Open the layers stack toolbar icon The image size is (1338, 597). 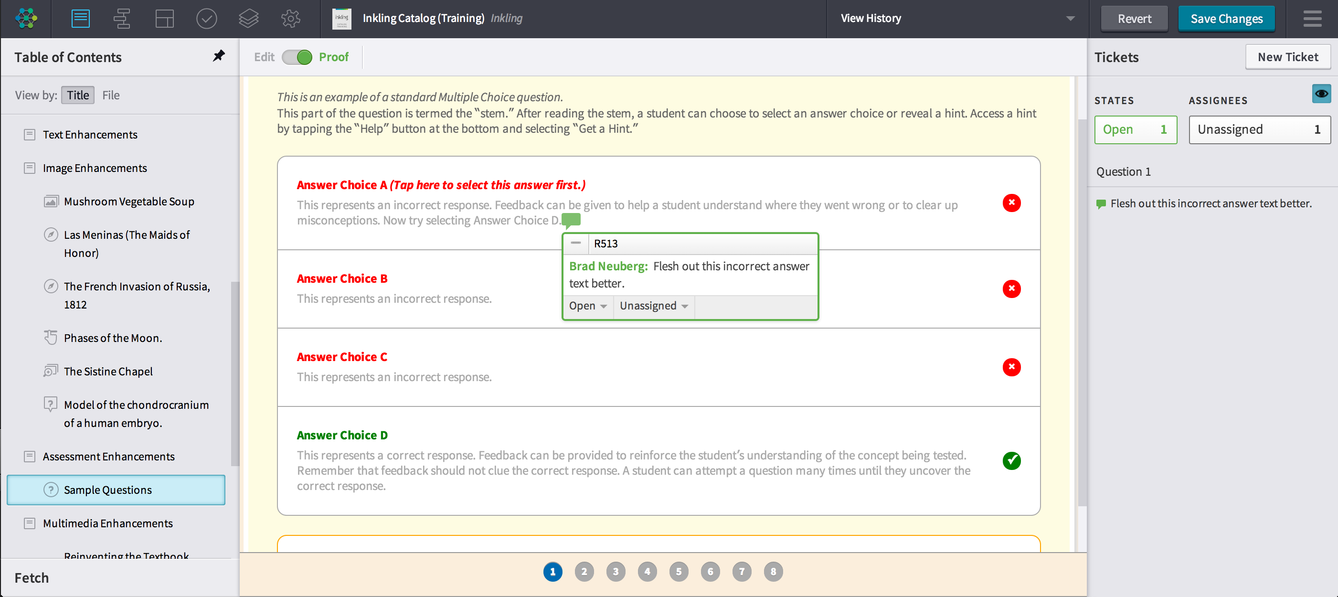pyautogui.click(x=248, y=19)
